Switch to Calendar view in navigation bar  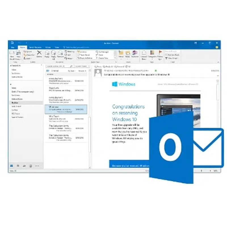click(x=18, y=166)
